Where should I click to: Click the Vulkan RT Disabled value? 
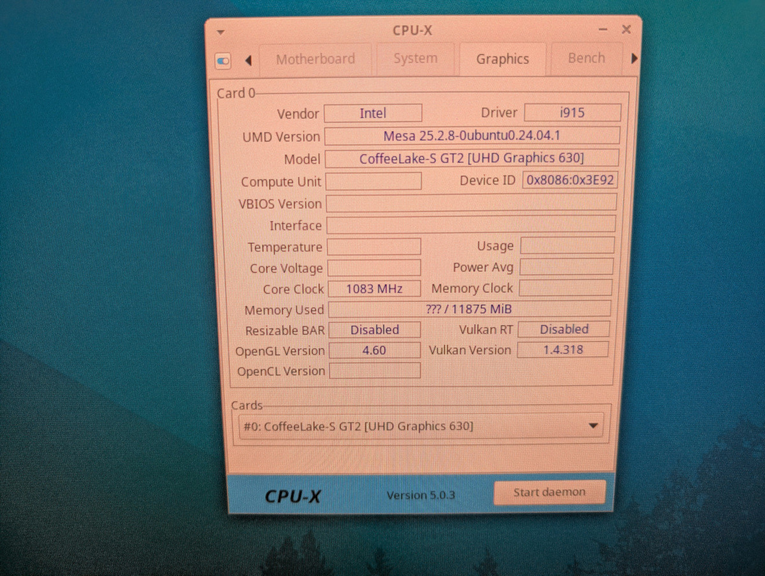(564, 329)
